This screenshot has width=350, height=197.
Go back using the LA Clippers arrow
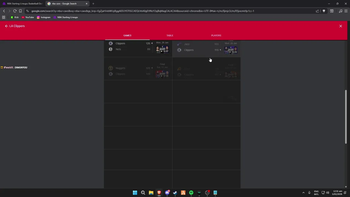pos(7,26)
